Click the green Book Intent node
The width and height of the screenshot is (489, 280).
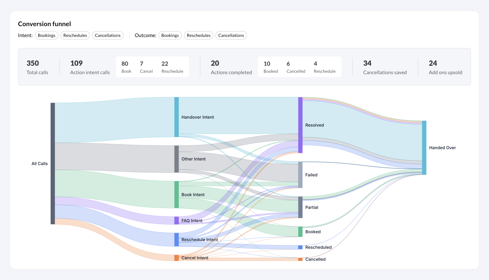(x=177, y=195)
